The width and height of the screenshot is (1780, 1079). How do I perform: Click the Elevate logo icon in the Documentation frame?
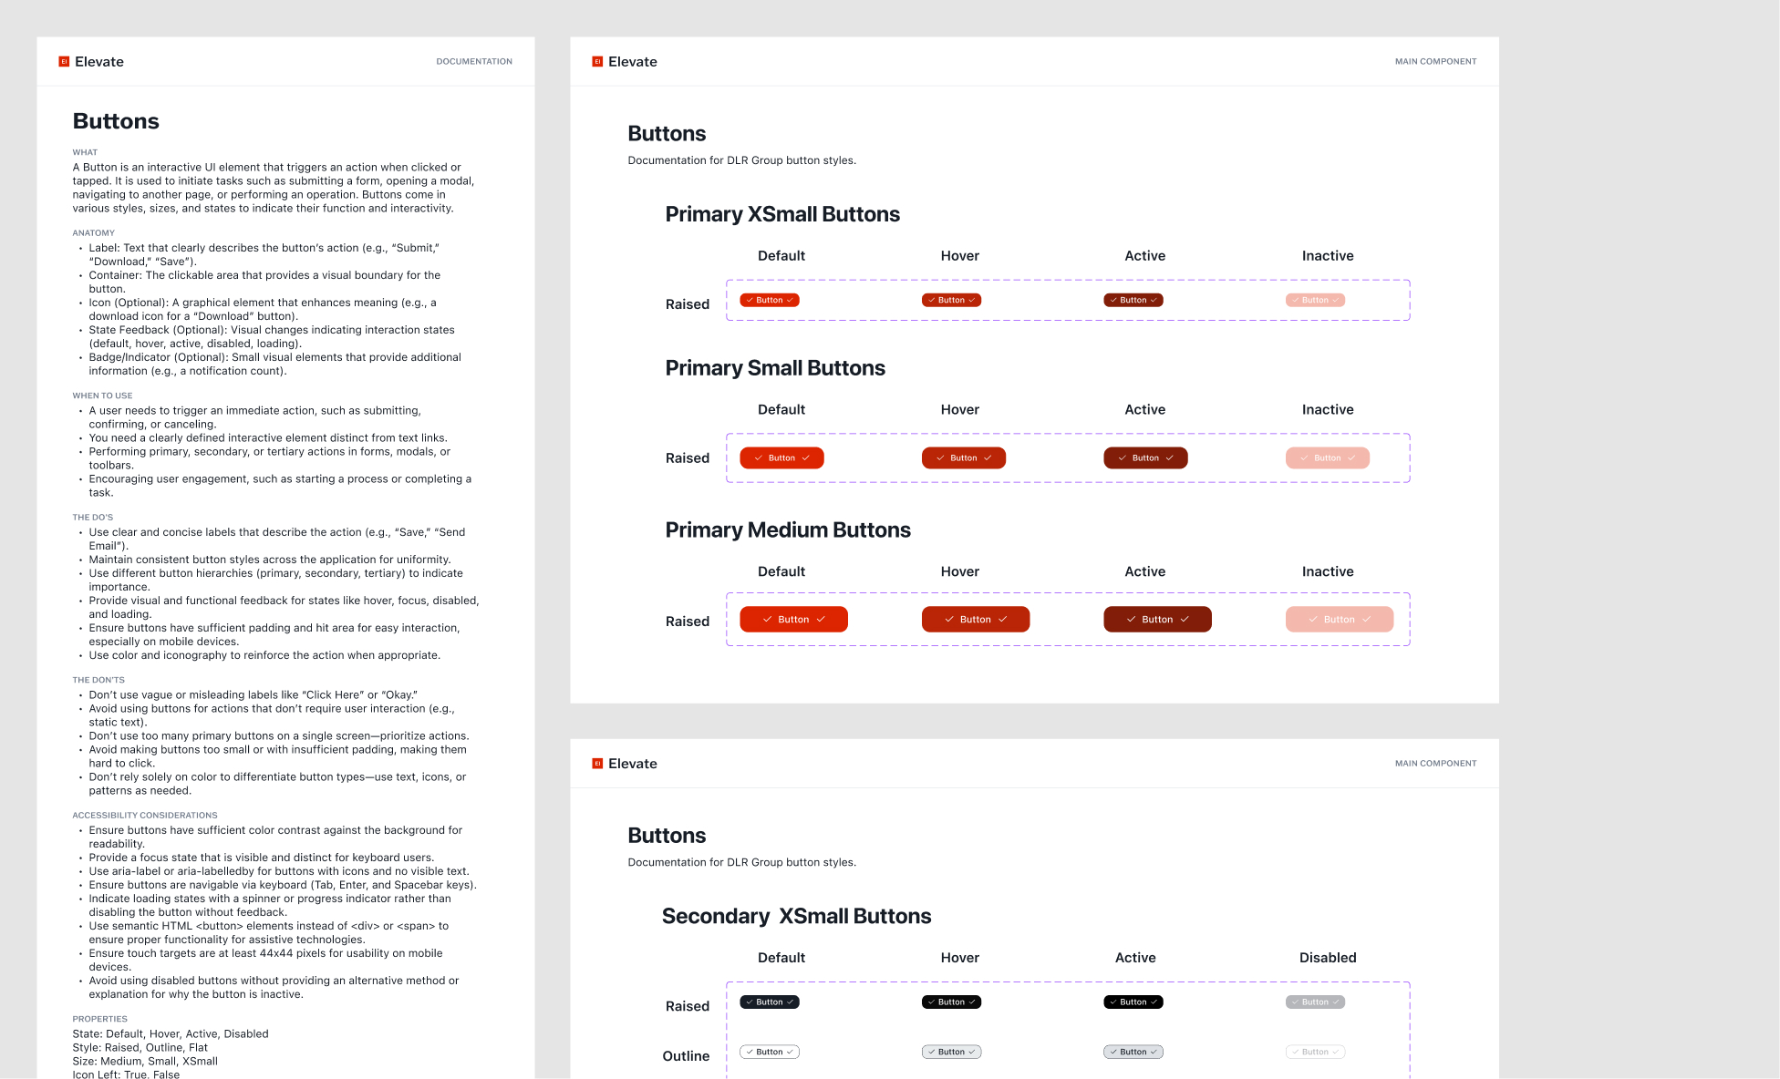(64, 62)
